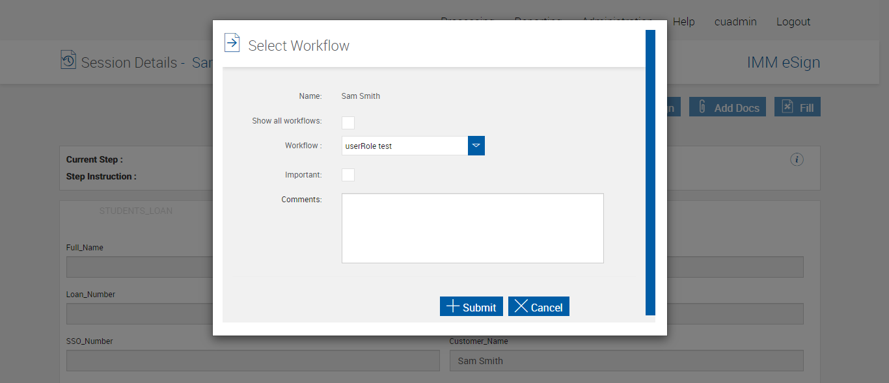Open the userRole test workflow combo box
The image size is (889, 383).
(x=404, y=146)
